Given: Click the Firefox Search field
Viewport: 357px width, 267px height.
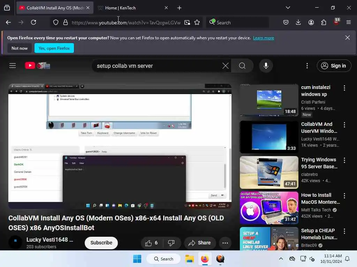Looking at the screenshot, I should [237, 22].
